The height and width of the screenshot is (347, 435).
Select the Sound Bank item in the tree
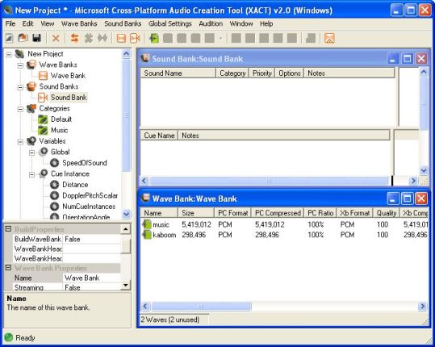[69, 98]
